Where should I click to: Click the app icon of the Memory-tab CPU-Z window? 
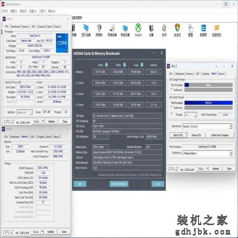[3, 129]
